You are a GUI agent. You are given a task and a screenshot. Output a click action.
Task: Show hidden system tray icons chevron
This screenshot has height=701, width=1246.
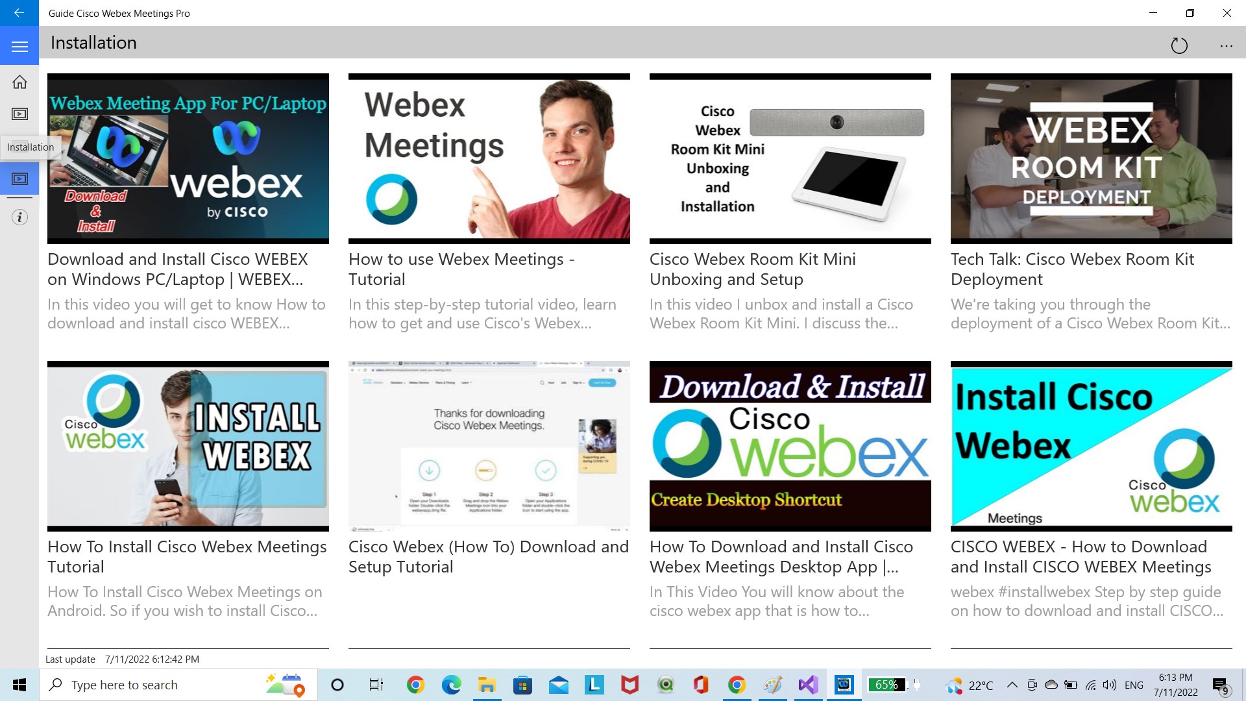coord(1012,685)
